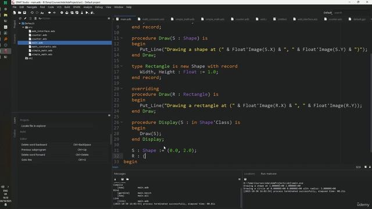Screen dimensions: 372x209
Task: Fold the Display procedure at line 26
Action: [121, 122]
